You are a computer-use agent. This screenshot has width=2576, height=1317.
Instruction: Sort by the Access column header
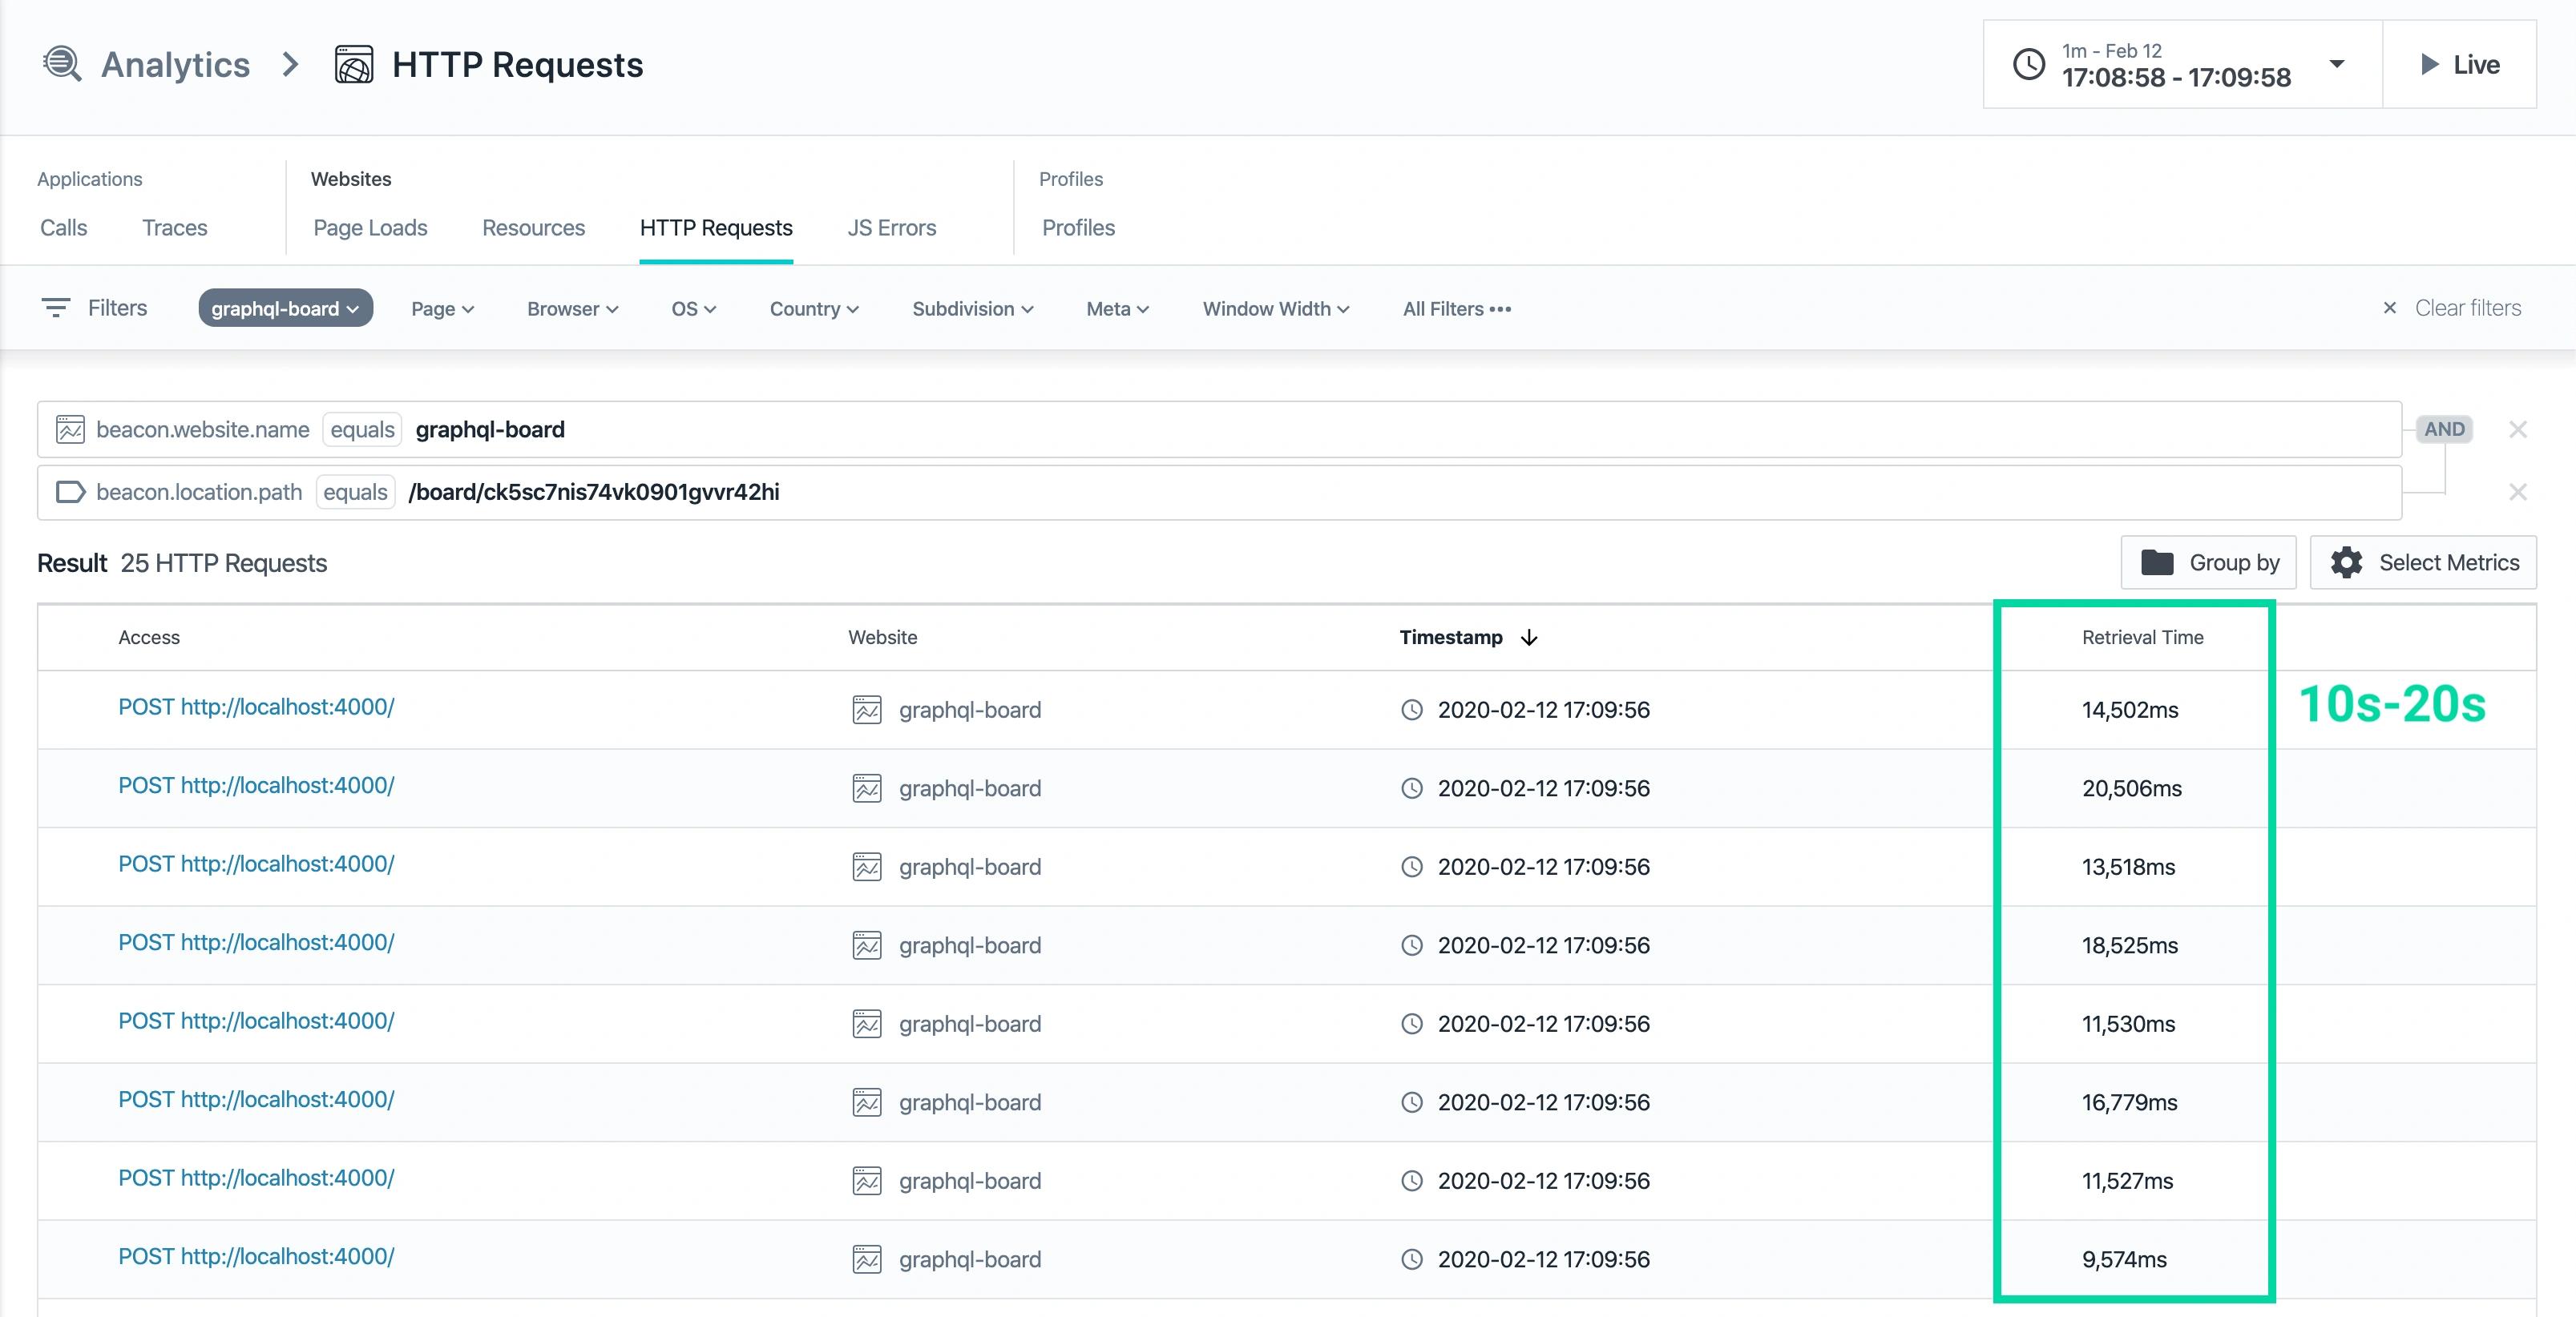(x=149, y=638)
